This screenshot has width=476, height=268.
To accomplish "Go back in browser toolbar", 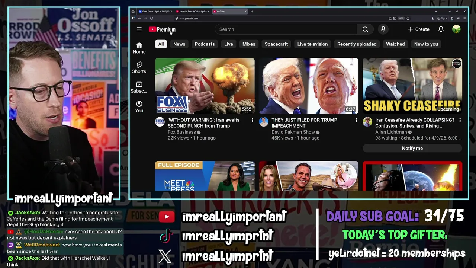I will click(x=139, y=18).
